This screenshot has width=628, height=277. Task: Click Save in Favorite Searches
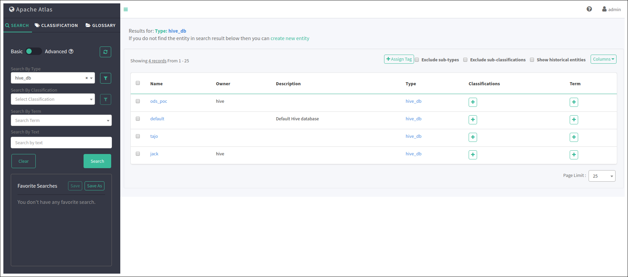[75, 186]
